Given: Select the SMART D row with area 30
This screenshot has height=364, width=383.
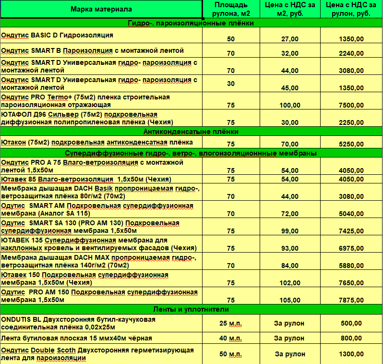Looking at the screenshot, I should pyautogui.click(x=101, y=84).
